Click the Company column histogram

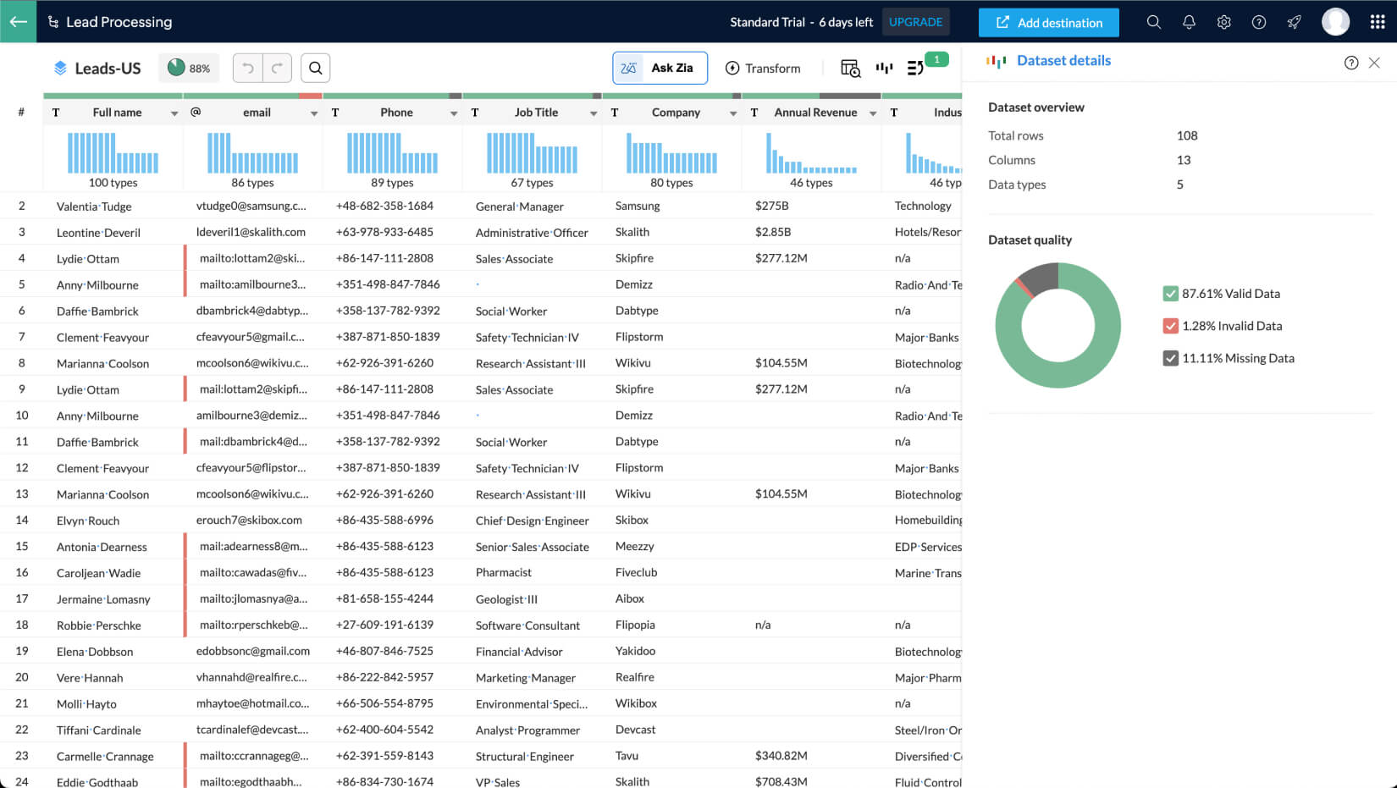point(671,153)
